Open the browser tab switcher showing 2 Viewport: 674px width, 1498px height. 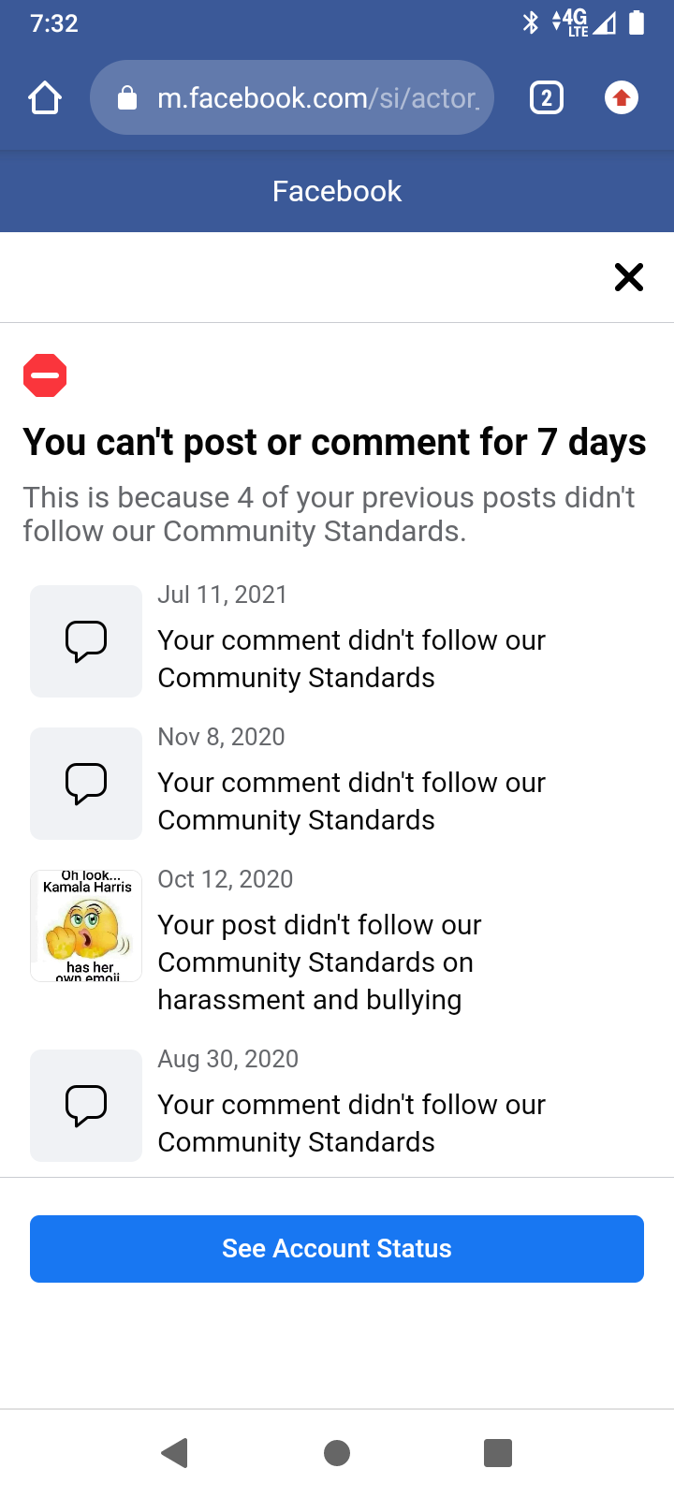(x=547, y=97)
